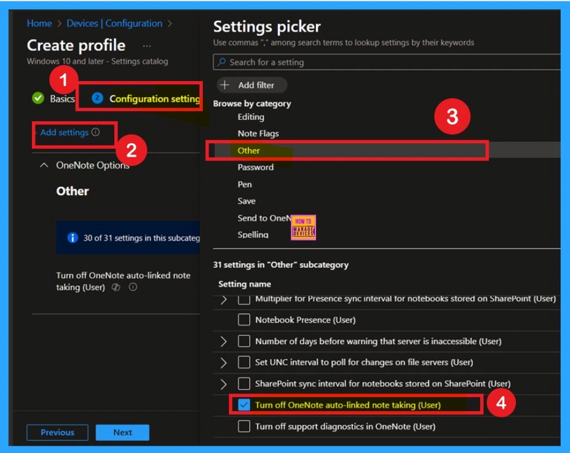
Task: Click the 31 settings in "Other" subcategory text
Action: [280, 265]
